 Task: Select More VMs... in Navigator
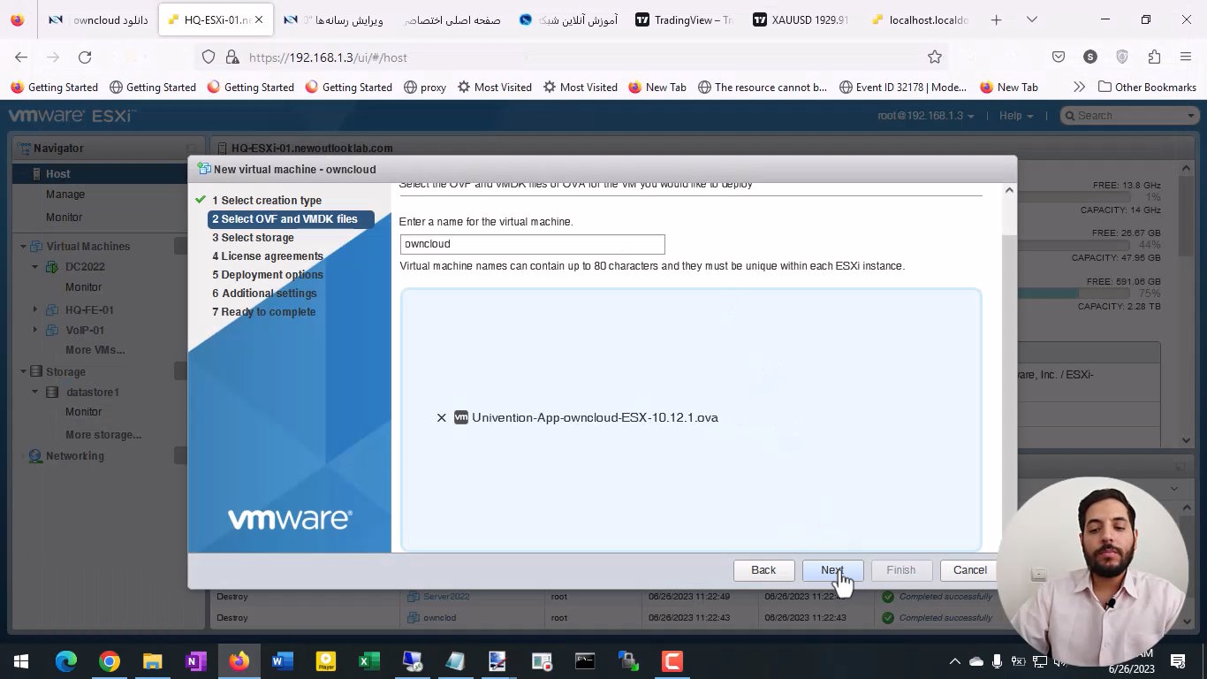pos(95,350)
